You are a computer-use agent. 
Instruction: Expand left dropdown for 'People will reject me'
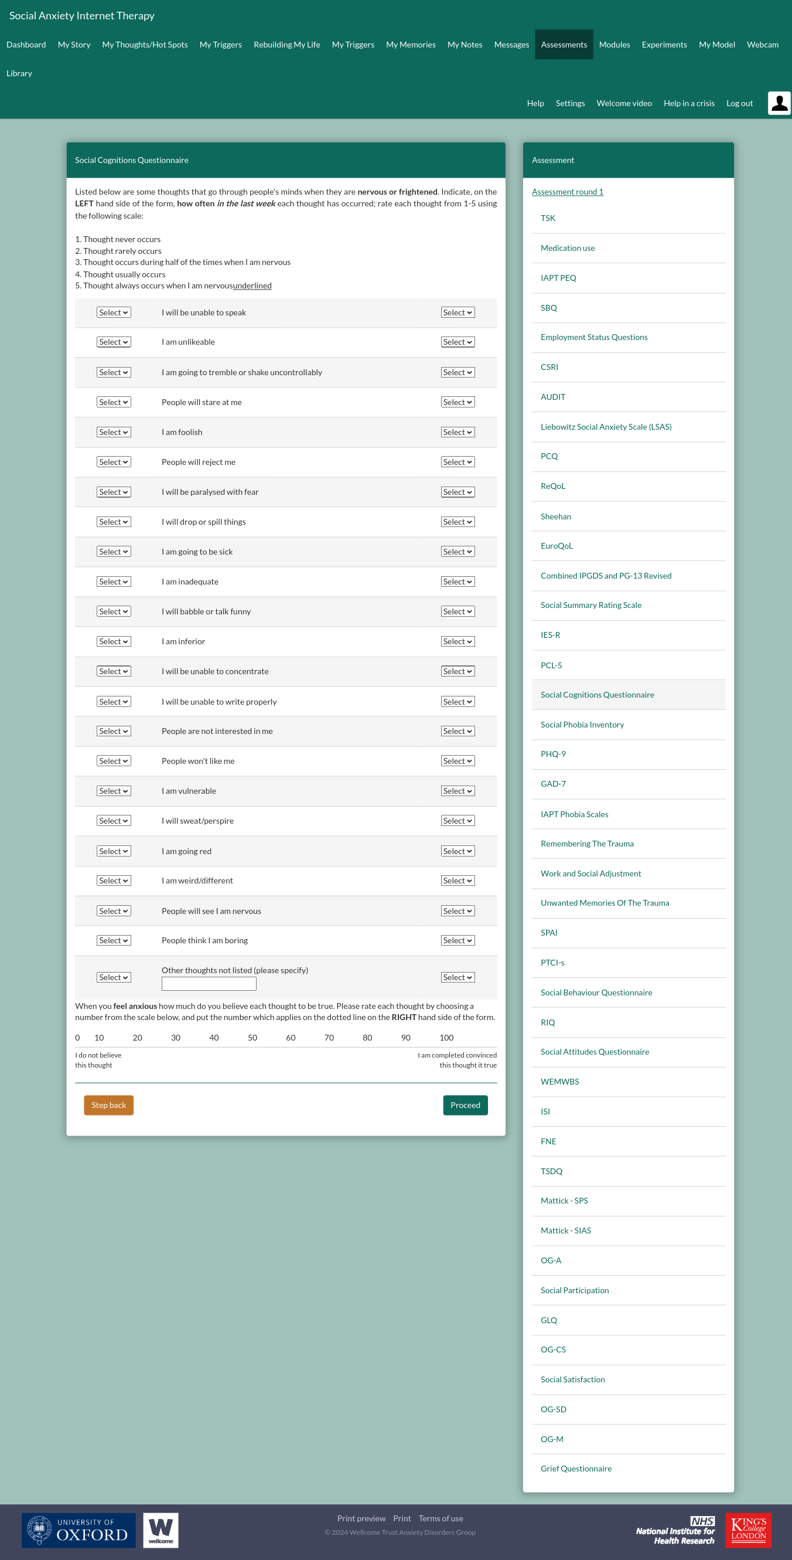(x=113, y=462)
